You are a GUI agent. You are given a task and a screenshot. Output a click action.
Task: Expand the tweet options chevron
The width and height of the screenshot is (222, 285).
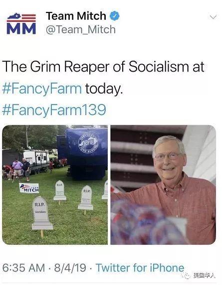click(213, 17)
